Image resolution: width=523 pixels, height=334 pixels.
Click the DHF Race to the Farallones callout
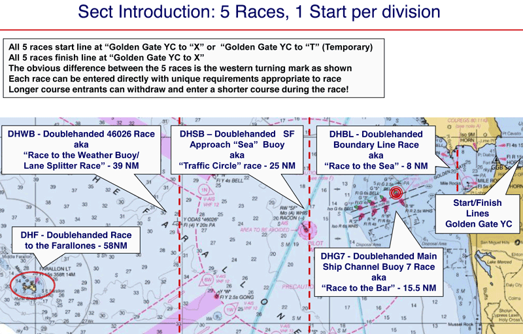click(x=71, y=240)
